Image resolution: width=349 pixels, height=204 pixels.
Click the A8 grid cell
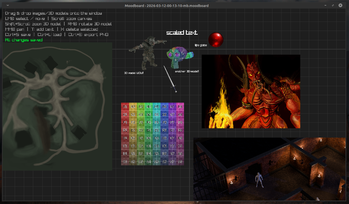click(180, 161)
